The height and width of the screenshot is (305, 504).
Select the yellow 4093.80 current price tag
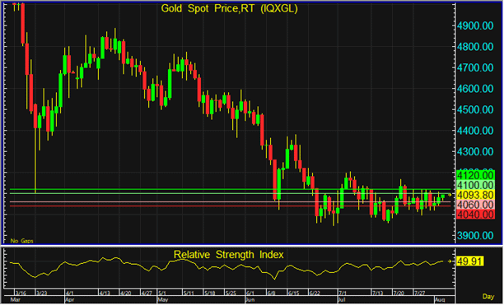475,195
